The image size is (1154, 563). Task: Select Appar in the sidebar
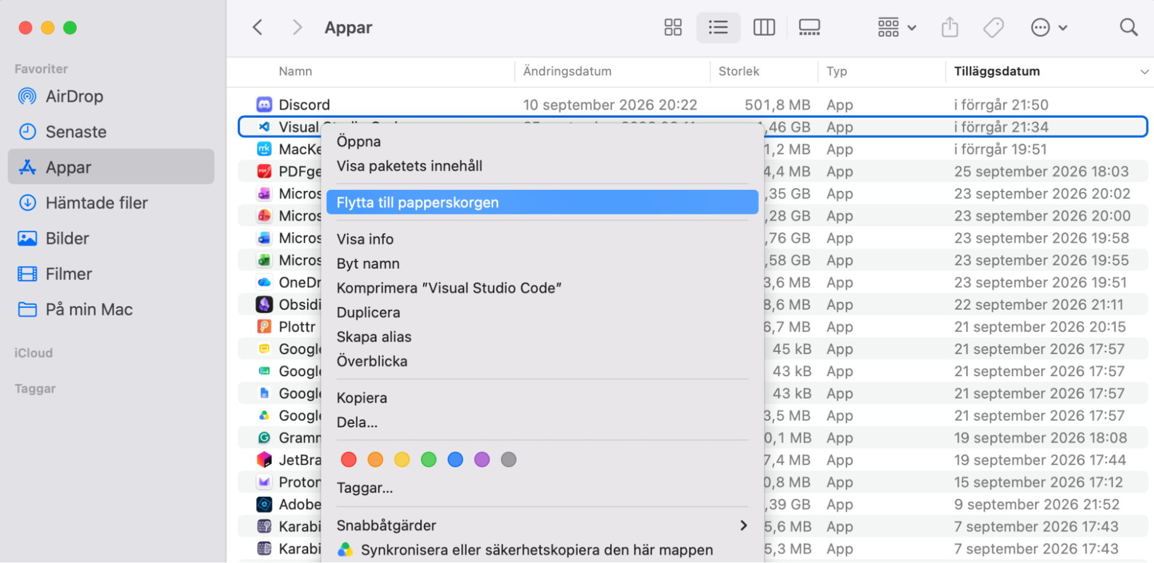tap(111, 167)
